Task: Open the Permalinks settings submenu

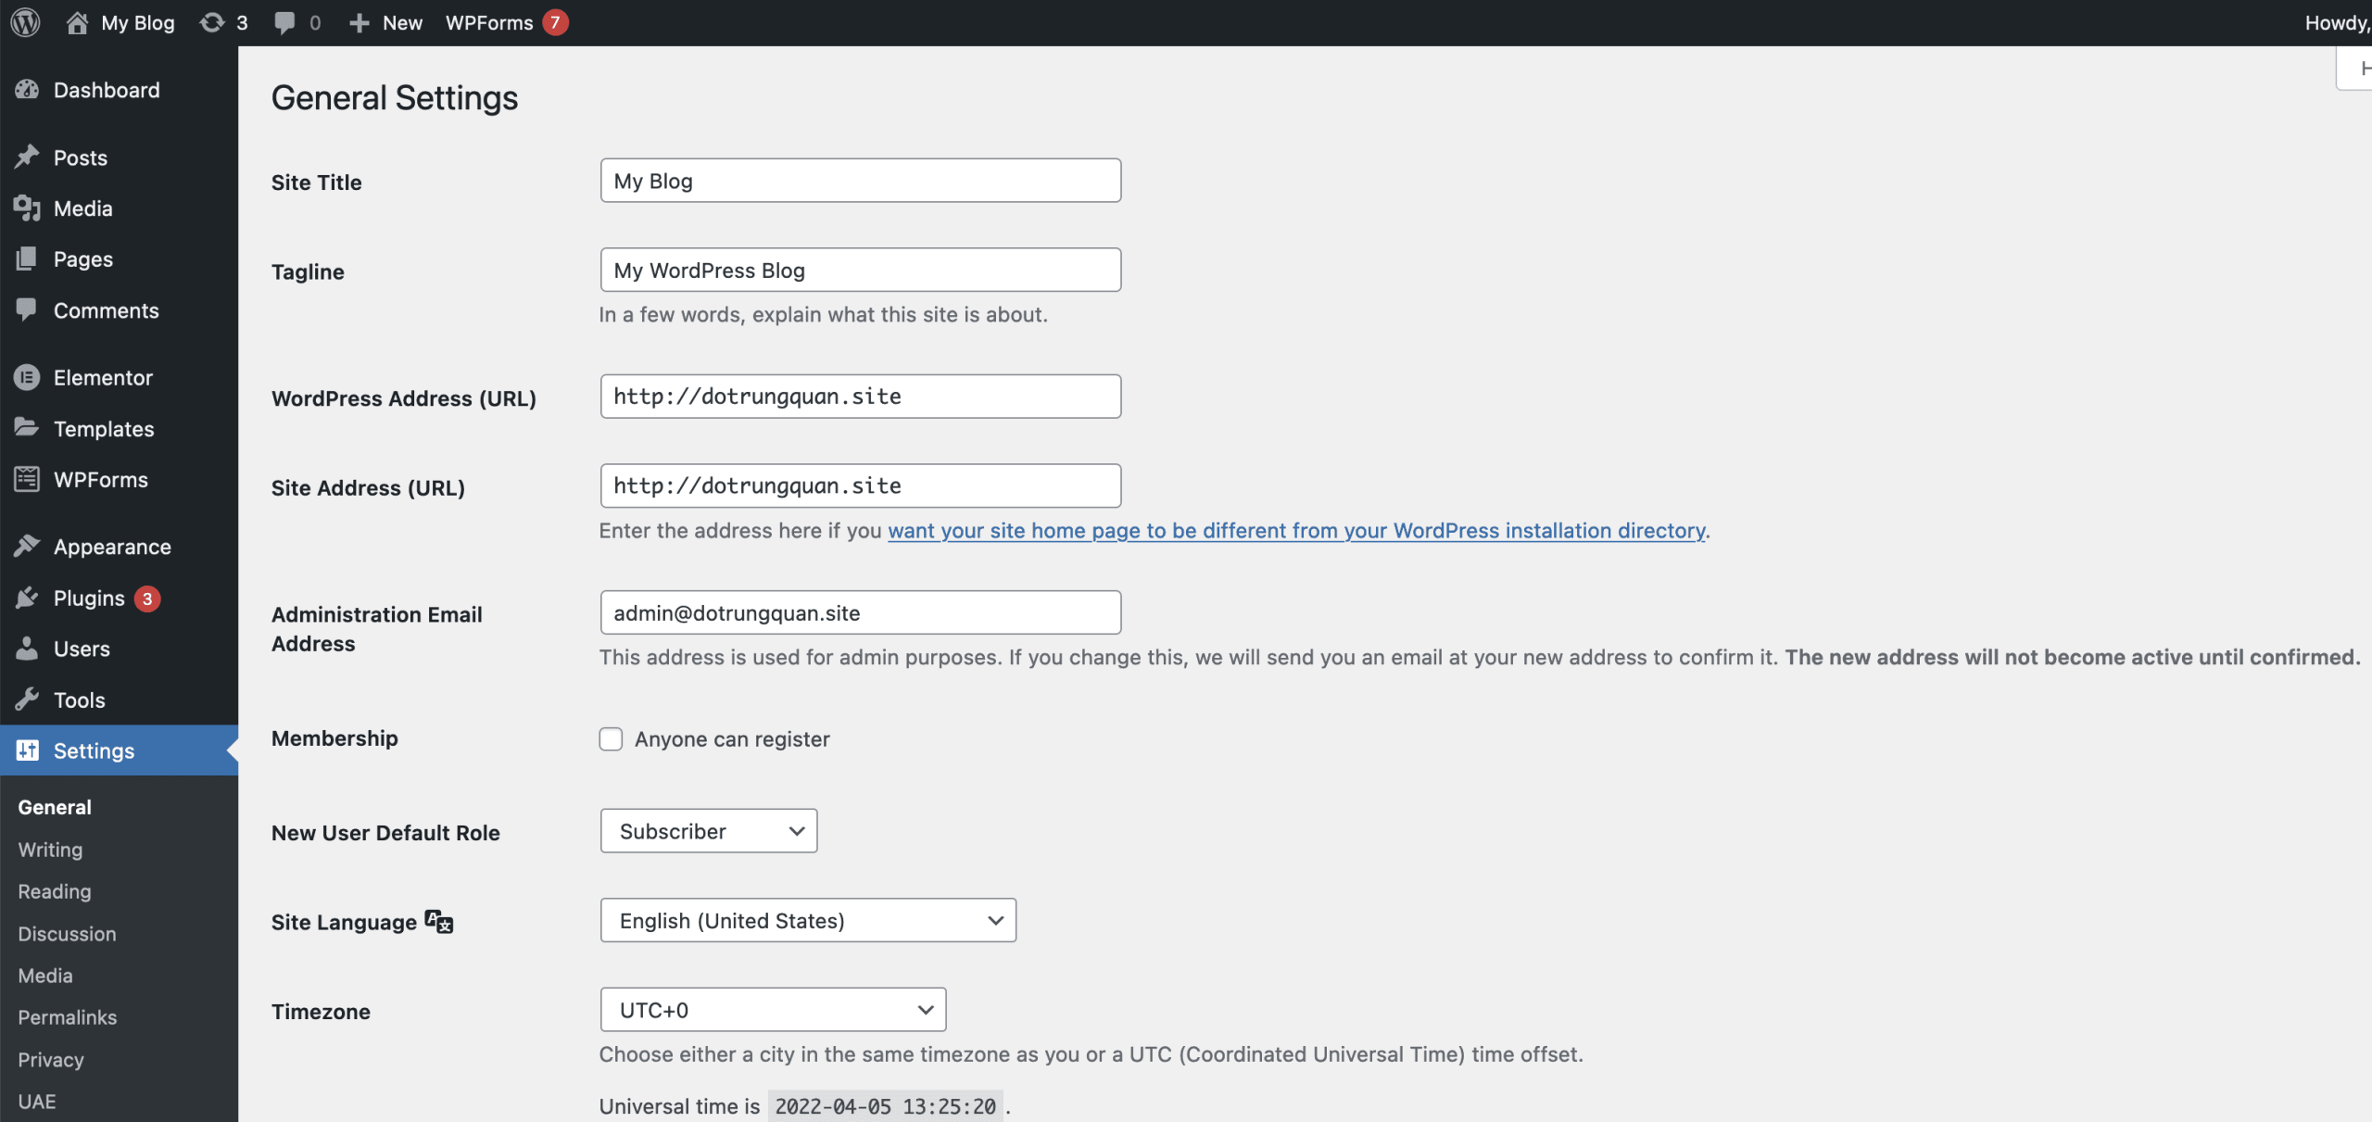Action: (68, 1017)
